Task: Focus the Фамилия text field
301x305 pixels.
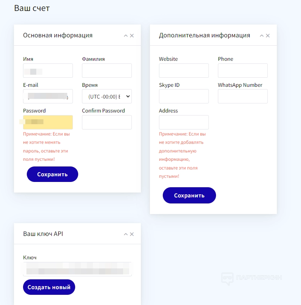Action: point(107,71)
